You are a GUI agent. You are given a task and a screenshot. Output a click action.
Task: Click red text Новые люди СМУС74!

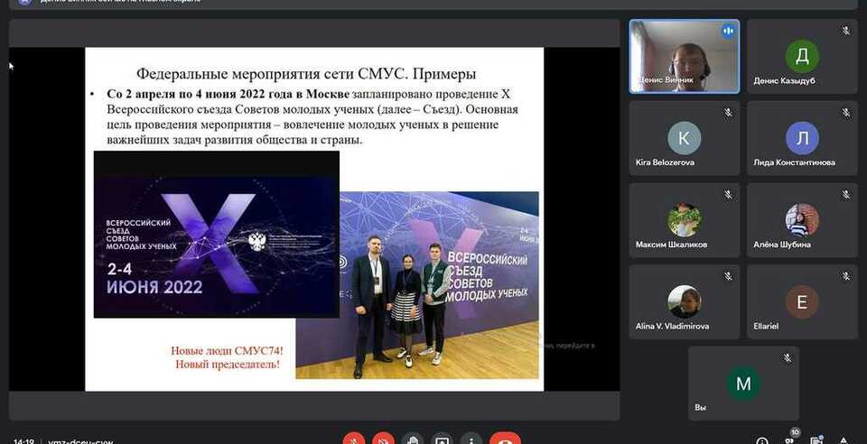227,351
